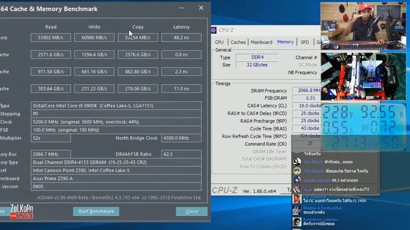The width and height of the screenshot is (410, 230).
Task: Click the 661.16 GB/s write cell
Action: point(94,72)
